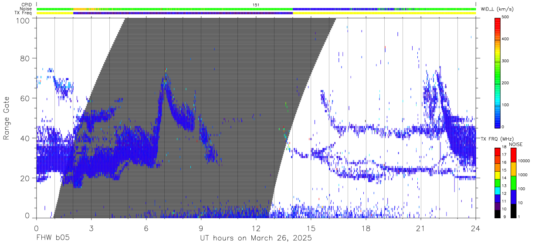Click the '80' tick on the Range Gate axis

tap(26, 58)
